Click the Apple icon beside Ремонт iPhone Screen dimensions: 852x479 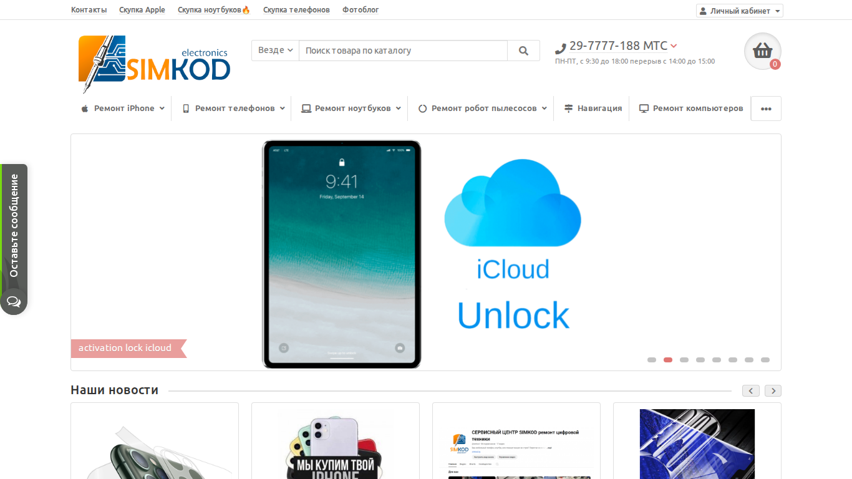tap(85, 109)
